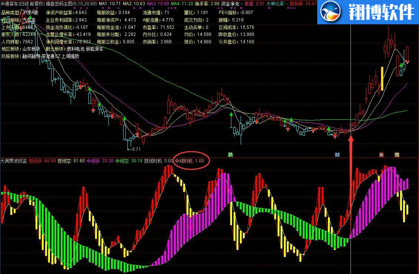Click the 资金净流 readout

pos(232,4)
